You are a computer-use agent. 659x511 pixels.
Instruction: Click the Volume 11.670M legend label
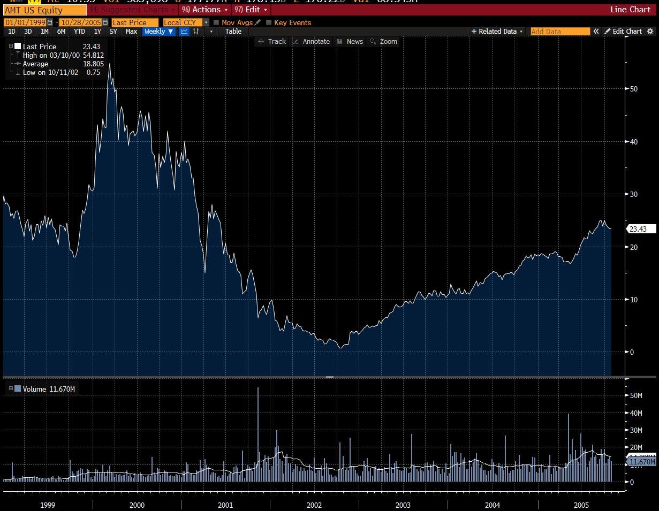coord(49,389)
